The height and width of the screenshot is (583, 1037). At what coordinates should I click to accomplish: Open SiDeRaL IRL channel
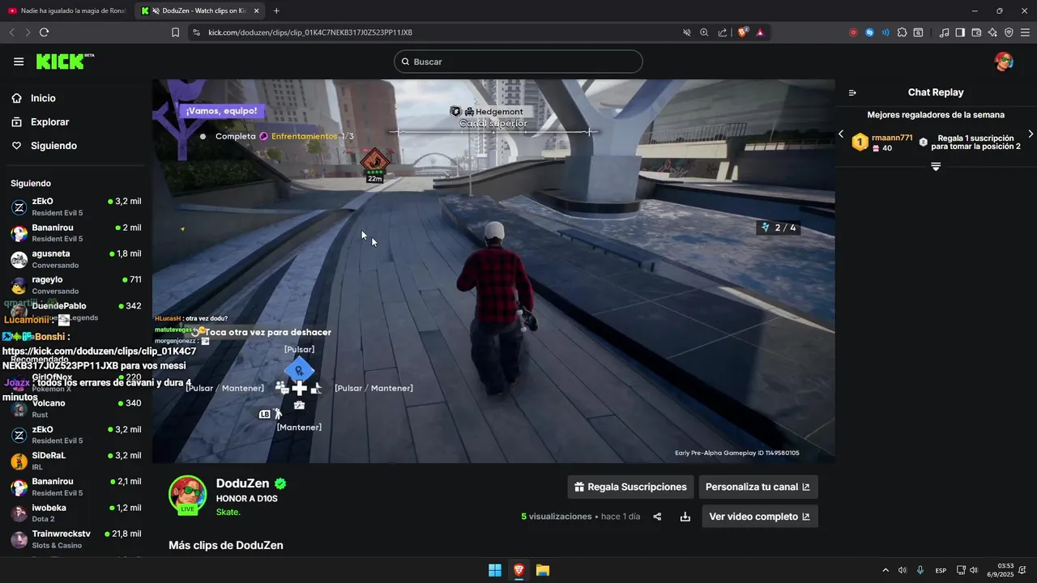(76, 461)
